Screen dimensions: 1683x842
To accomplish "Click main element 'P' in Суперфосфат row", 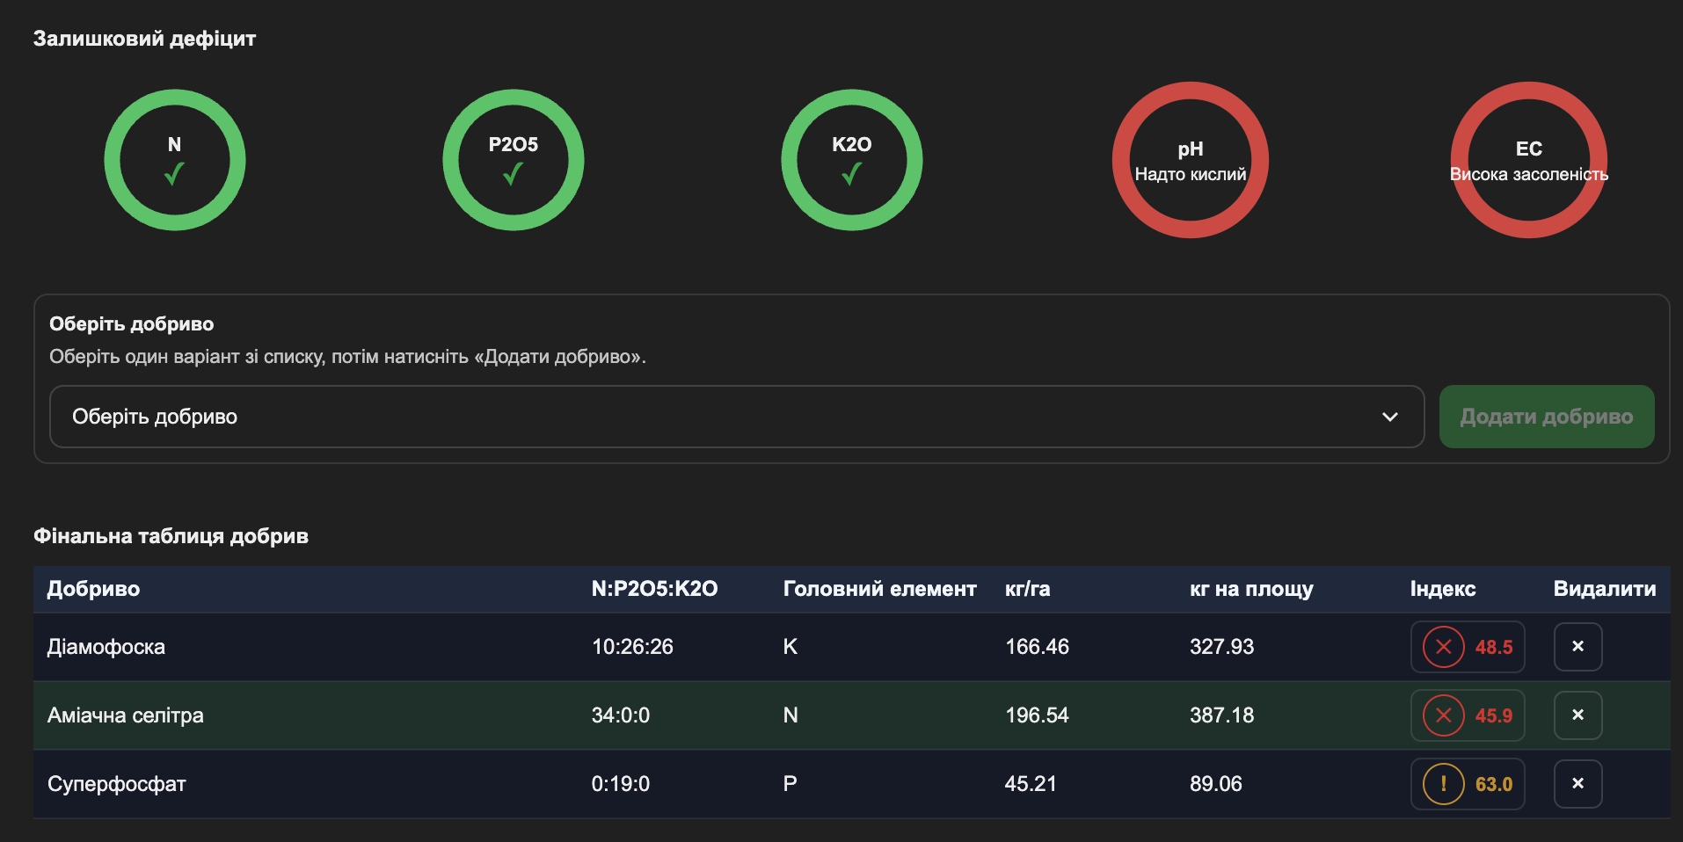I will click(x=790, y=784).
